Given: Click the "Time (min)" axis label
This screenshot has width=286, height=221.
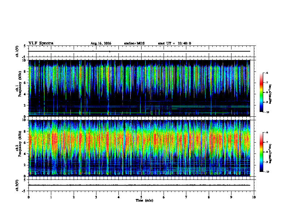Looking at the screenshot, I should 144,200.
